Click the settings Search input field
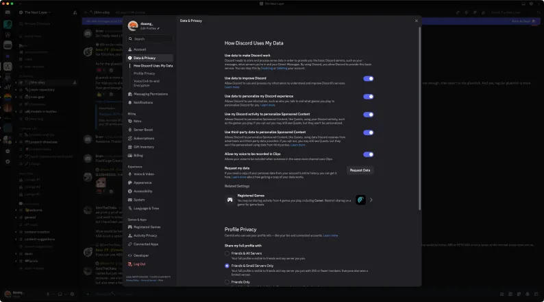The width and height of the screenshot is (544, 302). (149, 39)
